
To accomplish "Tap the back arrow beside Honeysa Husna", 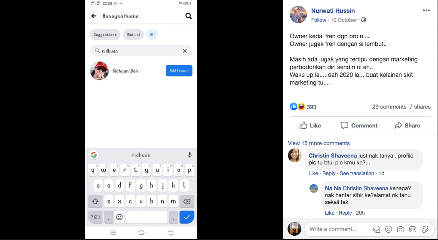I will 94,16.
